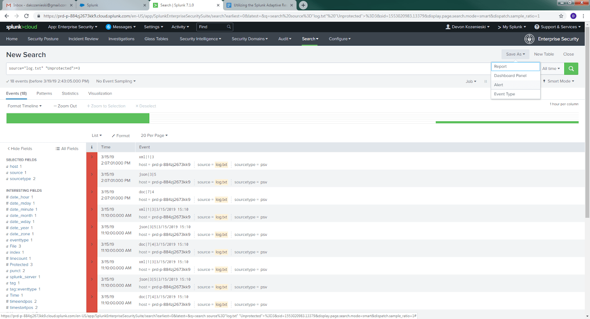Click the splunk>cloud logo
Image resolution: width=590 pixels, height=319 pixels.
pyautogui.click(x=21, y=27)
